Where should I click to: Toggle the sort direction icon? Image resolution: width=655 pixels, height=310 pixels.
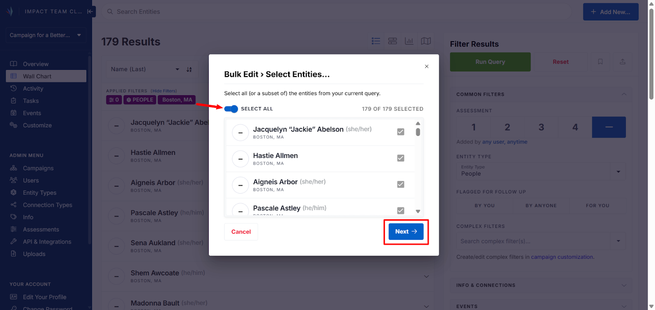189,69
